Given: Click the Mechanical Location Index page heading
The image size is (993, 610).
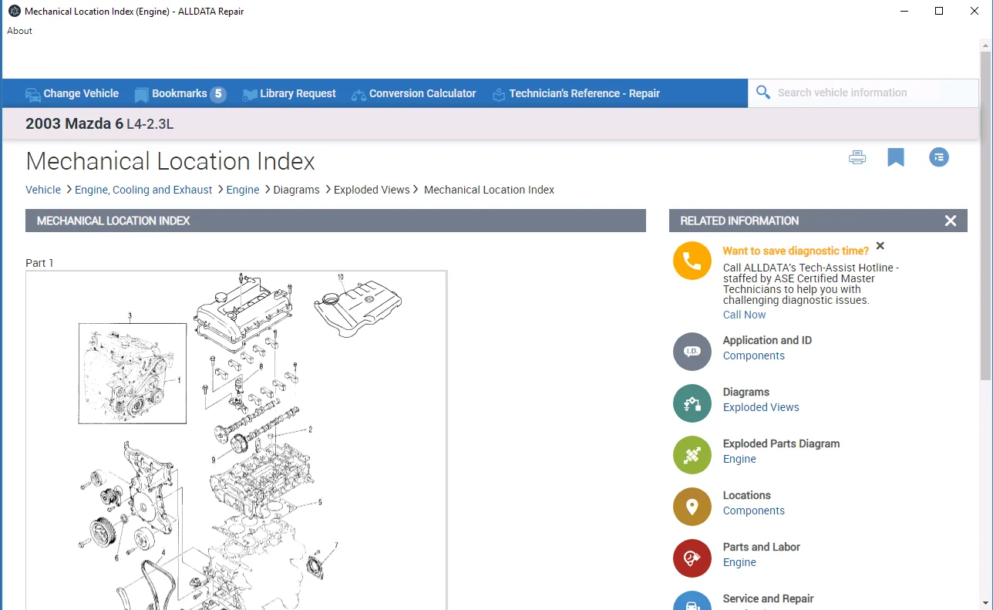Looking at the screenshot, I should (x=170, y=161).
